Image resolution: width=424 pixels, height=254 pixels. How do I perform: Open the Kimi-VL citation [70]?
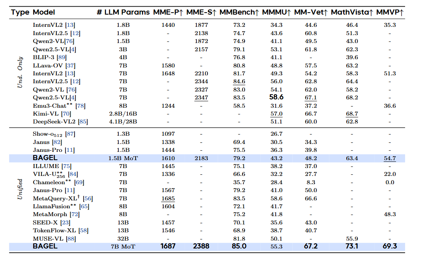tap(66, 114)
